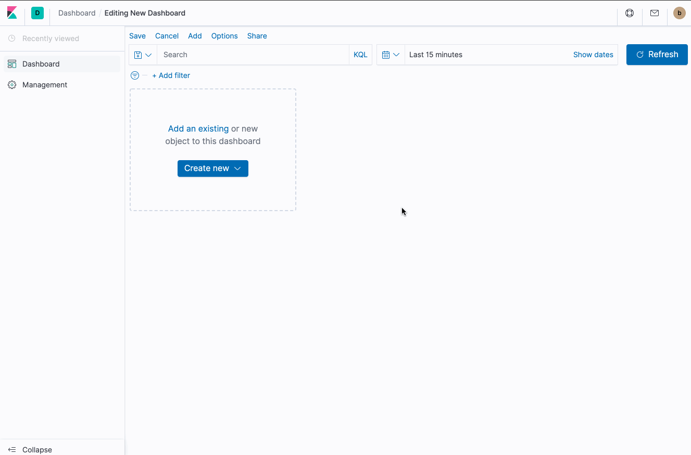Screen dimensions: 691x455
Task: Click the "Add an existing" link
Action: (x=198, y=128)
